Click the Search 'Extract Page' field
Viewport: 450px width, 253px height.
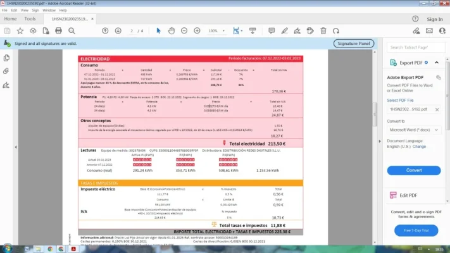416,47
